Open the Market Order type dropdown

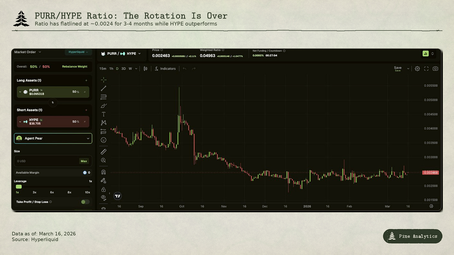(x=28, y=52)
